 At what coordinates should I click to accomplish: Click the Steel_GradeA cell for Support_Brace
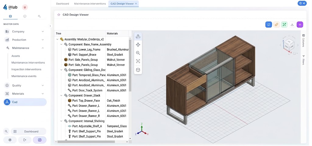pos(117,55)
